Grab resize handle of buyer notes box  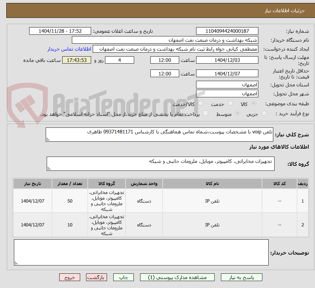tap(16, 263)
